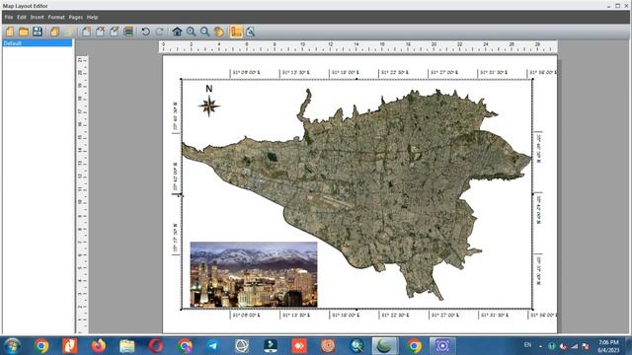Open Opera from the taskbar

156,346
